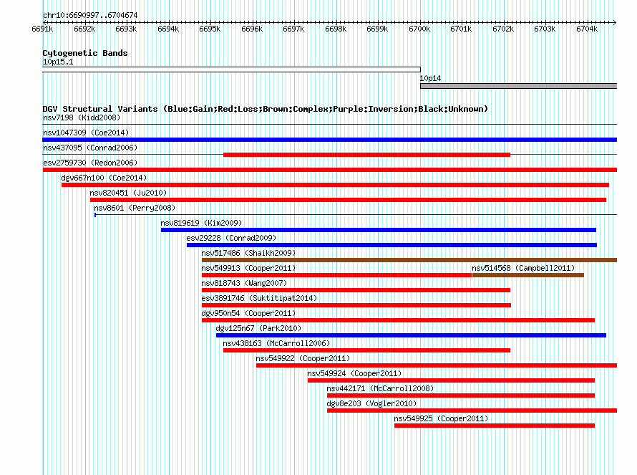Click the 10p15.1 cytogenetic band bar
637x475 pixels.
point(232,69)
